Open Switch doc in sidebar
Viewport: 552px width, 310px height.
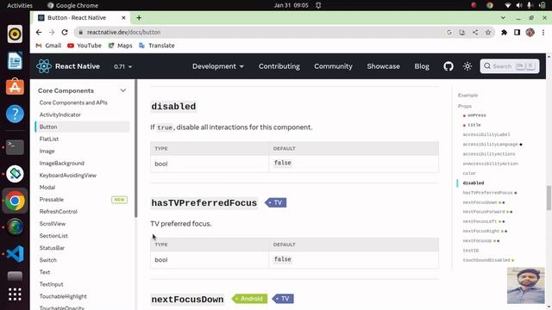pyautogui.click(x=48, y=260)
